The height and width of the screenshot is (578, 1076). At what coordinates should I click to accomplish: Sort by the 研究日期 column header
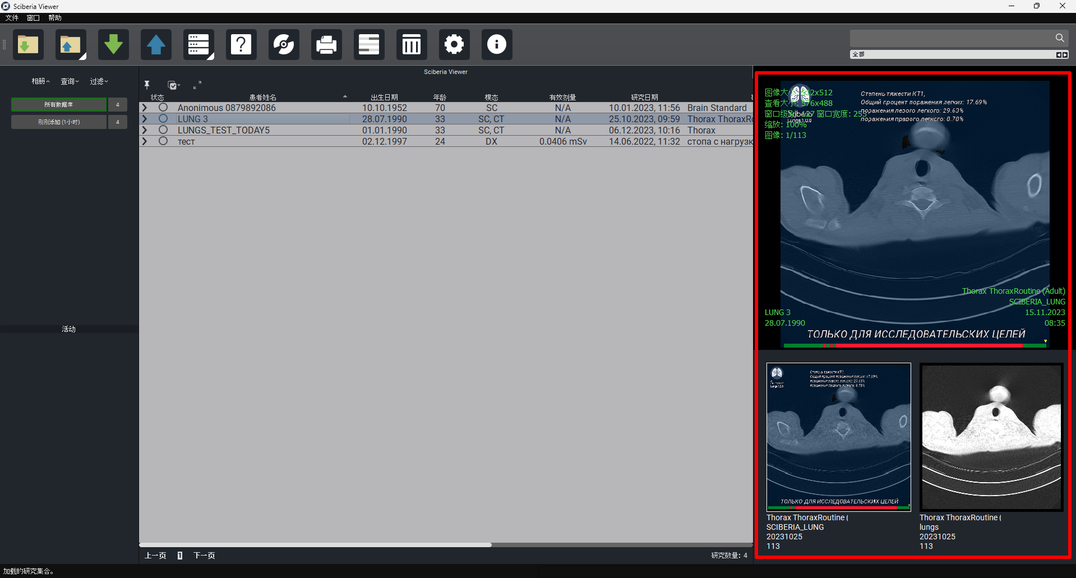point(645,98)
